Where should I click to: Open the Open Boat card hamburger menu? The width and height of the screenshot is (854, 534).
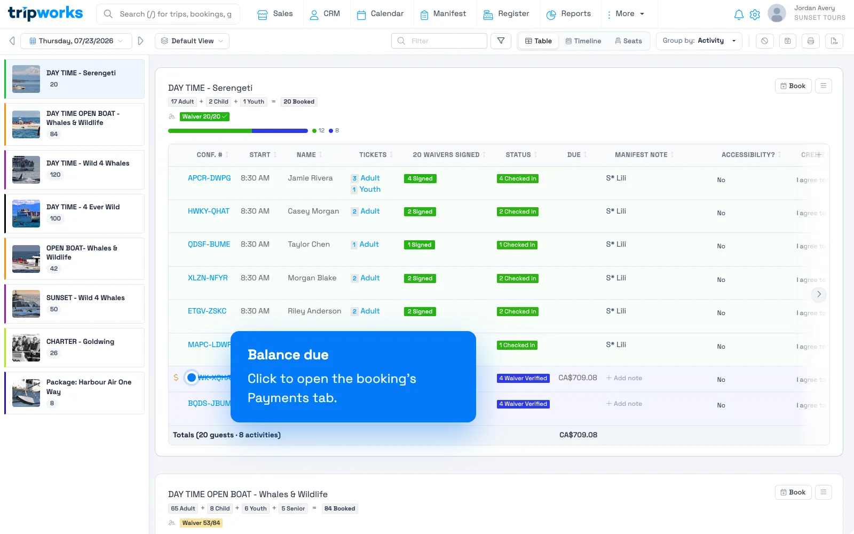[824, 492]
